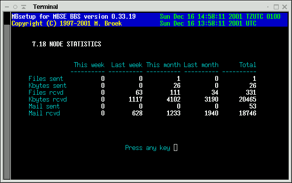
Task: Click the terminal scrollbar track
Action: tap(7, 102)
